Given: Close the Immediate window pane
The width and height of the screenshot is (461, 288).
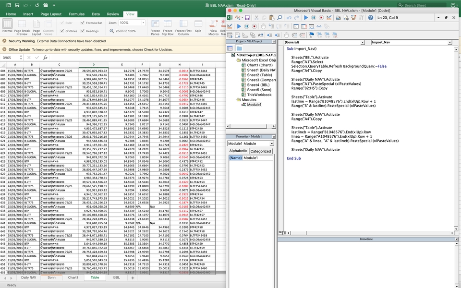Looking at the screenshot, I should click(x=456, y=239).
